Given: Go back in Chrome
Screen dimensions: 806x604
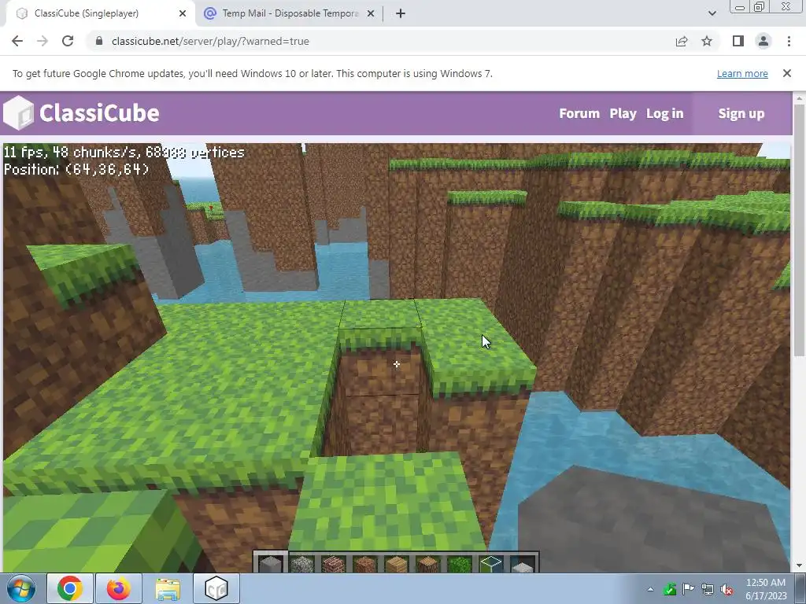Looking at the screenshot, I should (x=17, y=41).
